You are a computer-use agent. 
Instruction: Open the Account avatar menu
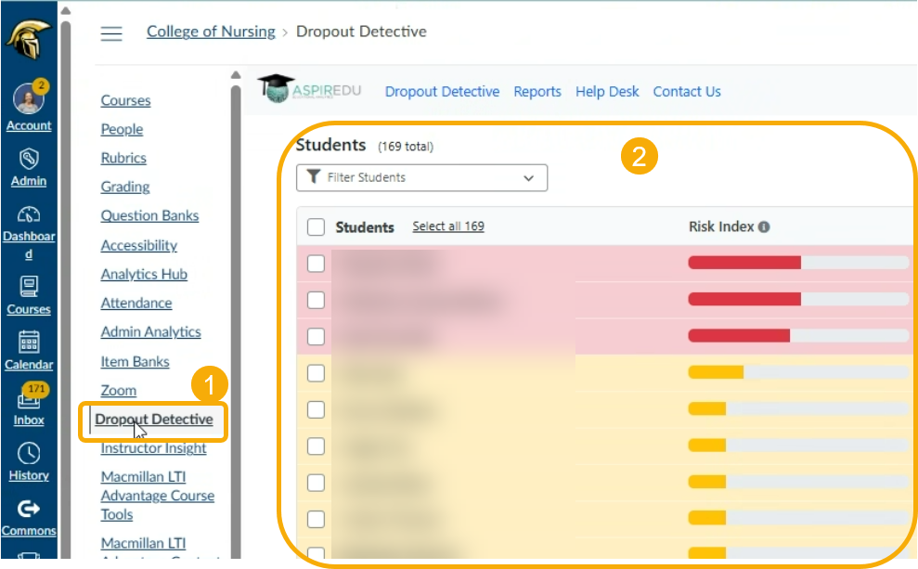(28, 98)
